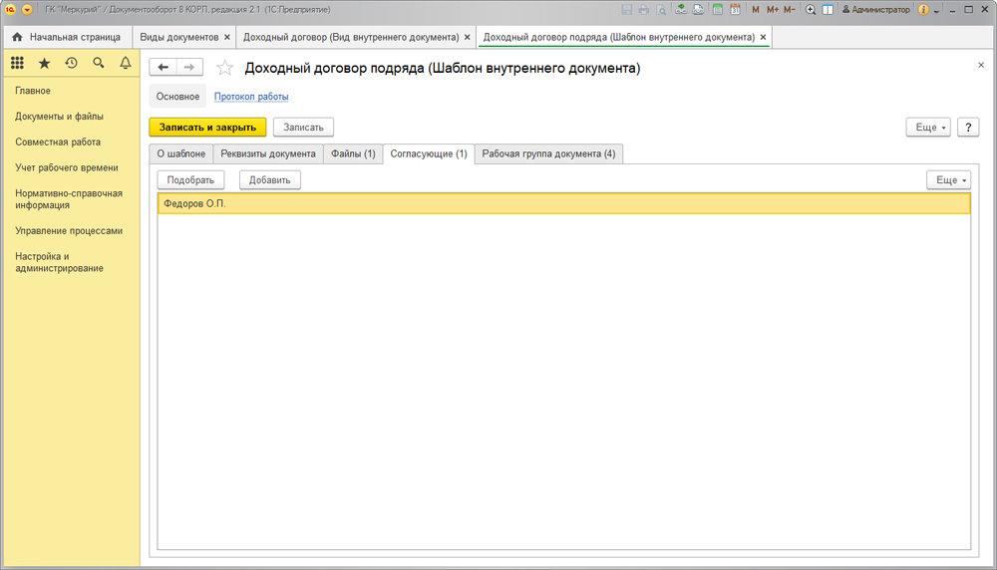997x570 pixels.
Task: Open 'Документы и файлы' section
Action: click(59, 117)
